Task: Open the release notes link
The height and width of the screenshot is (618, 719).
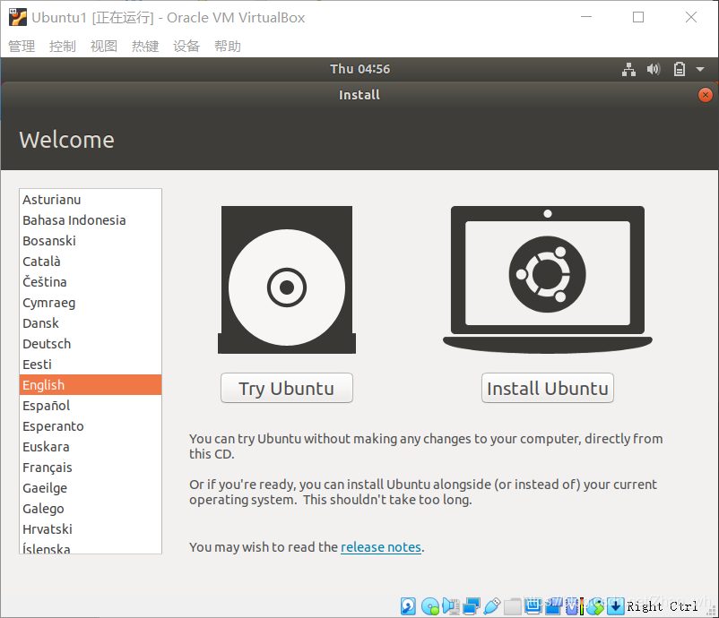Action: coord(381,547)
